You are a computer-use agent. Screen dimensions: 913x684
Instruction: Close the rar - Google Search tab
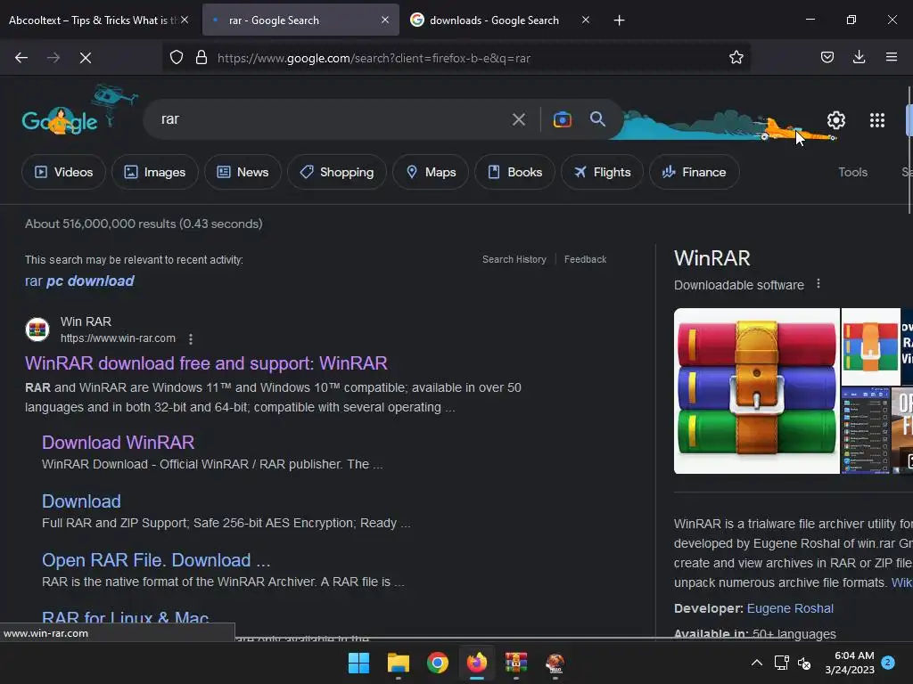pyautogui.click(x=385, y=20)
